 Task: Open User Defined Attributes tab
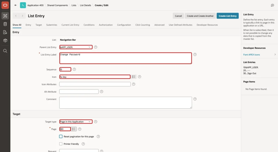[x=181, y=25]
